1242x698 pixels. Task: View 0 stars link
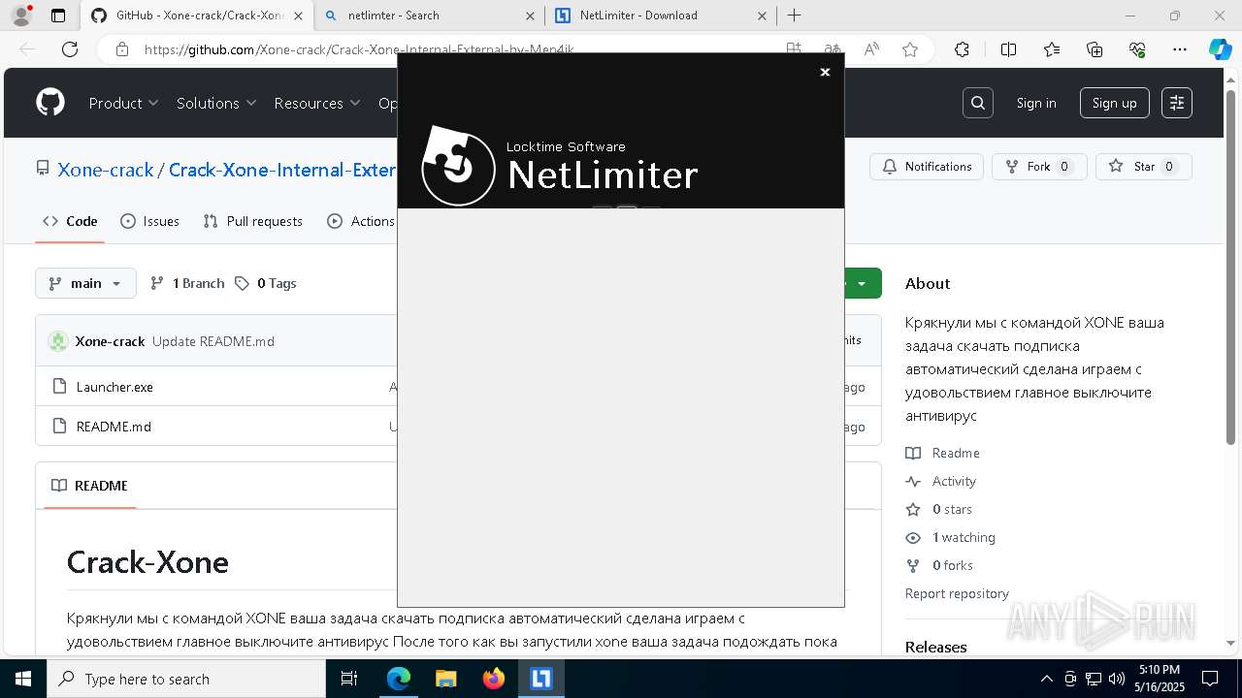pyautogui.click(x=939, y=509)
